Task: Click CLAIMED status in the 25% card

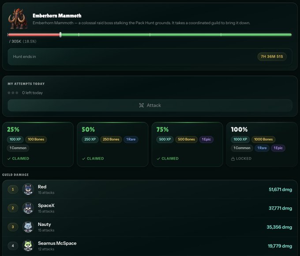Action: (x=20, y=158)
